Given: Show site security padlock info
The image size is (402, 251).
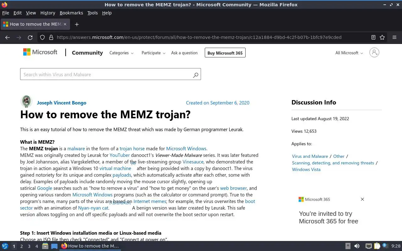Looking at the screenshot, I should (x=51, y=37).
